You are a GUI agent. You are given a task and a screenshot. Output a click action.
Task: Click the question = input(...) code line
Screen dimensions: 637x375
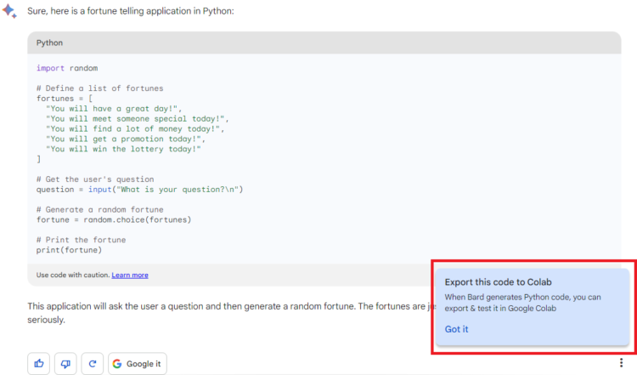[139, 190]
